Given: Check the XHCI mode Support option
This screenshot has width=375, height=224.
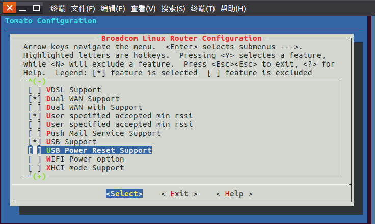Looking at the screenshot, I should (35, 168).
